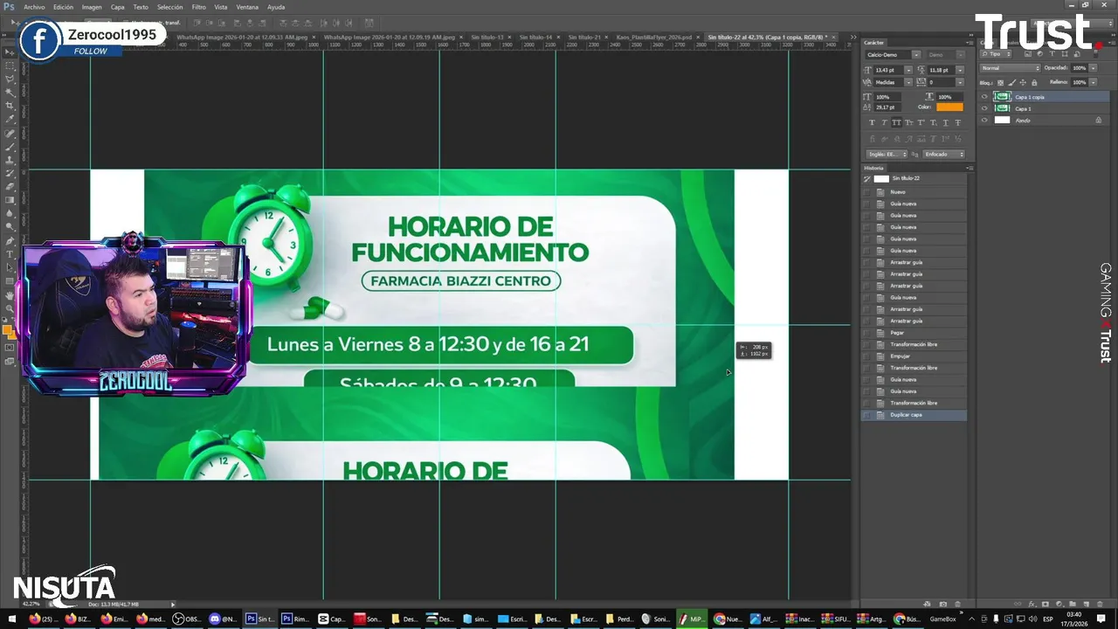Hide the Capa 1 layer
Image resolution: width=1118 pixels, height=629 pixels.
984,108
